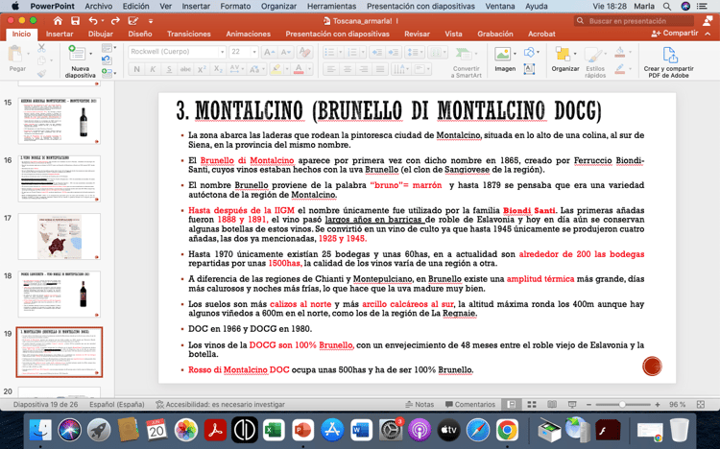Viewport: 720px width, 449px height.
Task: Open the Formato menu in menu bar
Action: click(235, 6)
